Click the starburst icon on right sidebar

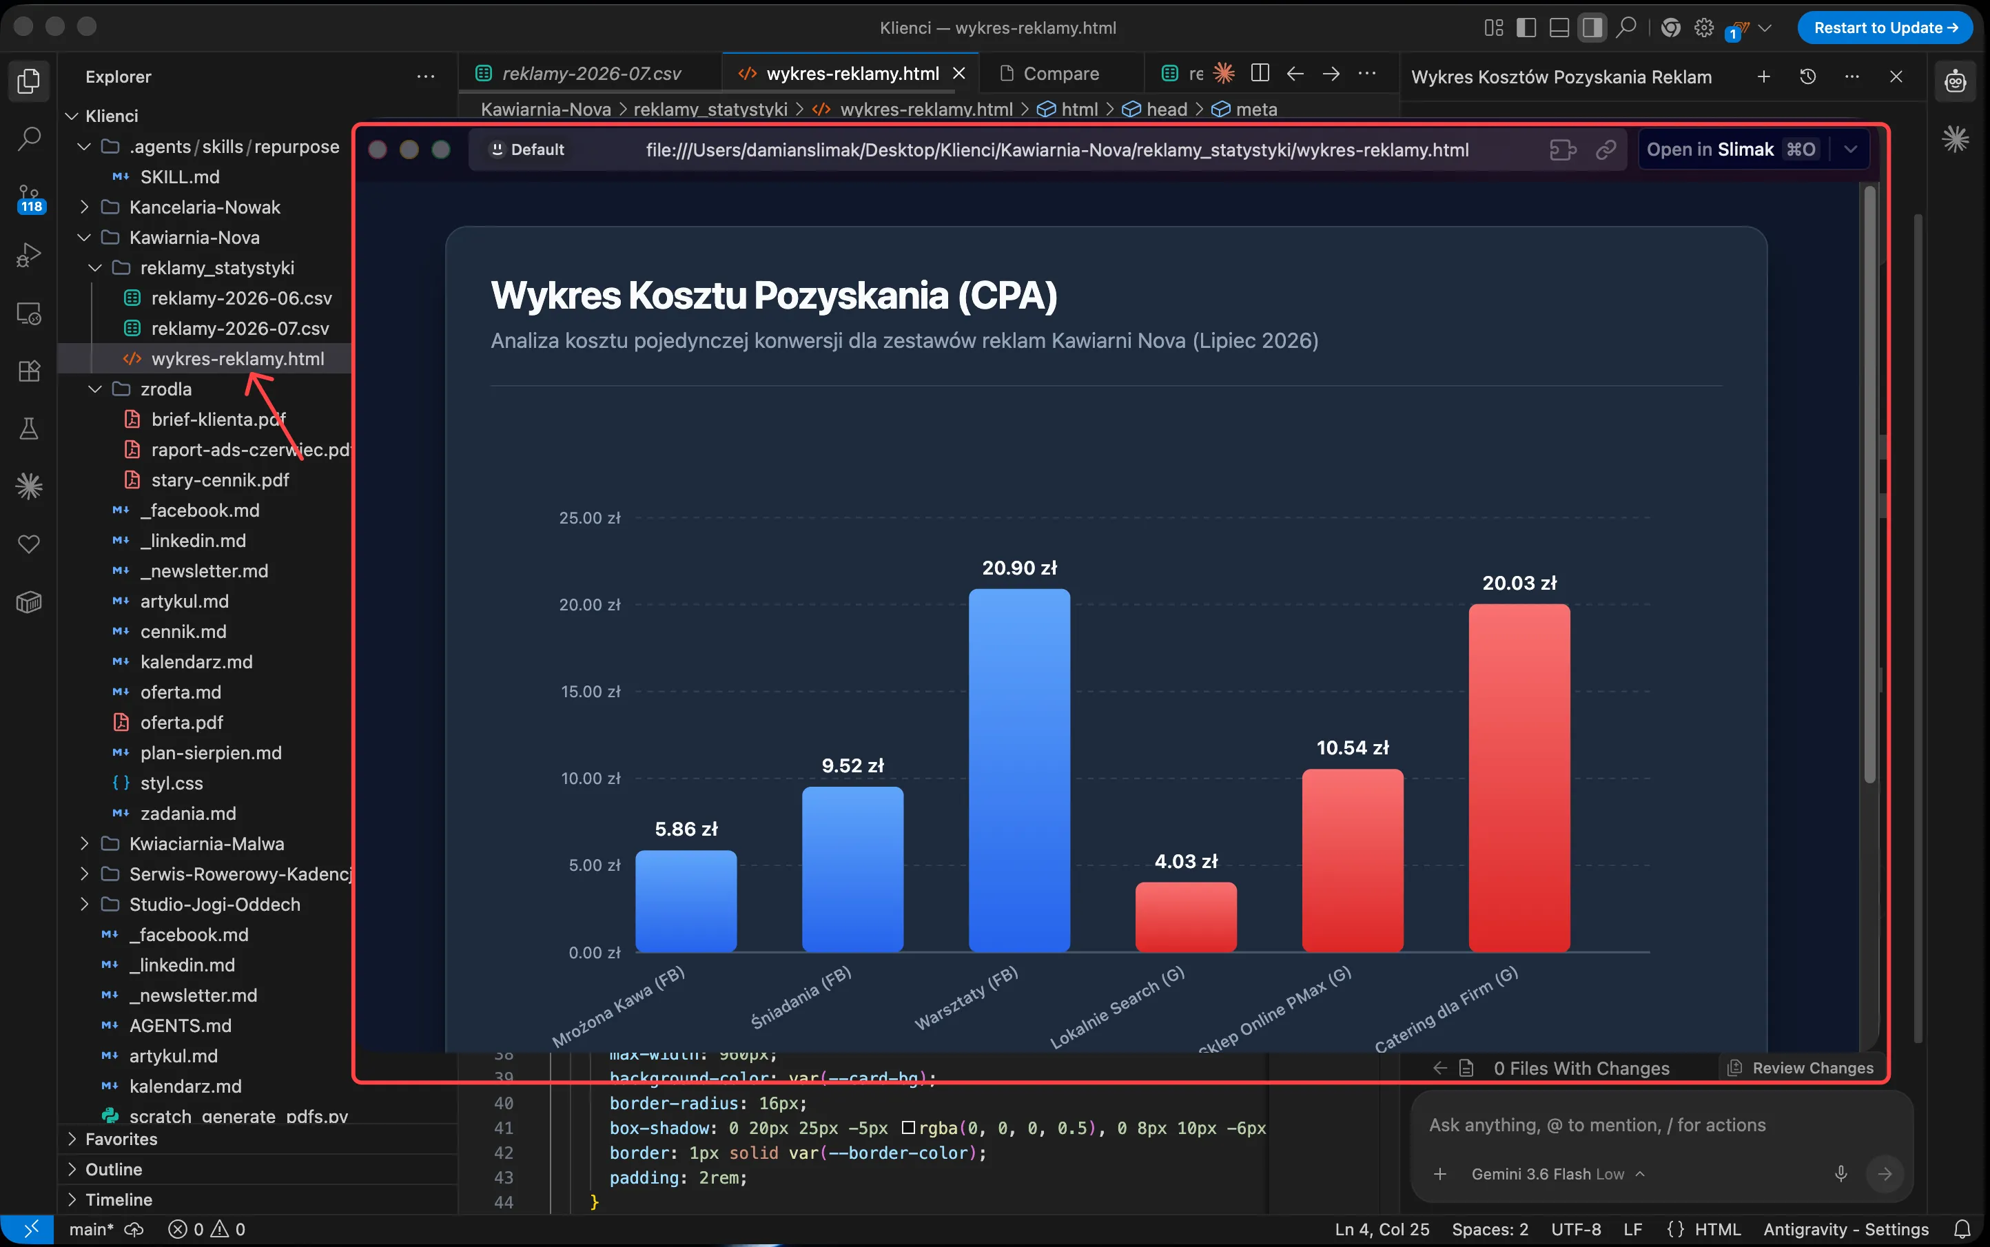tap(1956, 138)
